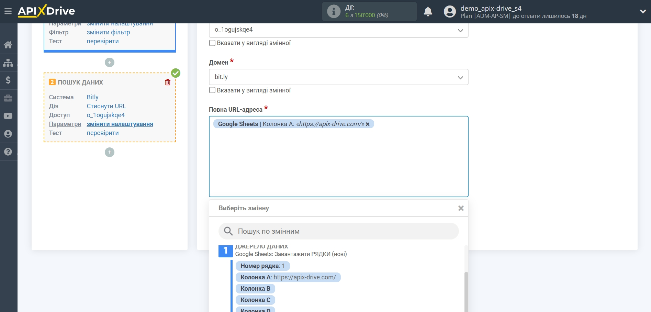Viewport: 651px width, 312px height.
Task: Click the Пошук по змінним search field
Action: point(338,231)
